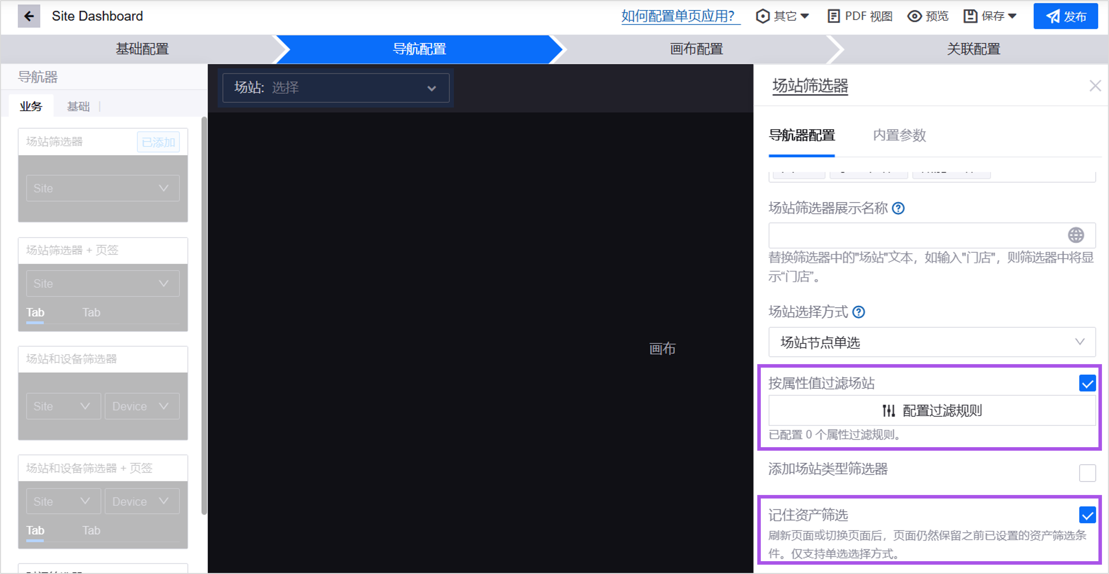Click the back arrow icon
Image resolution: width=1109 pixels, height=574 pixels.
click(x=29, y=16)
